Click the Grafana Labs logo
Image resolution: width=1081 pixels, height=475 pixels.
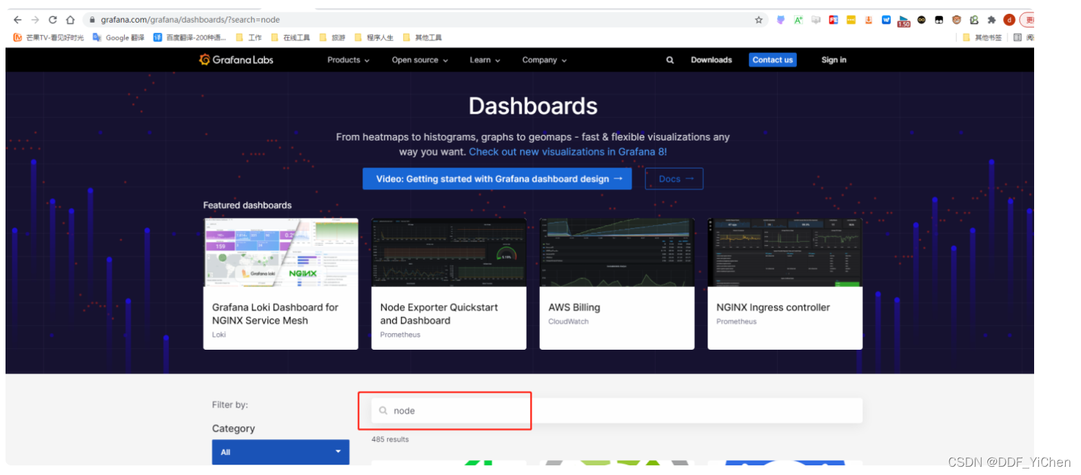(236, 60)
